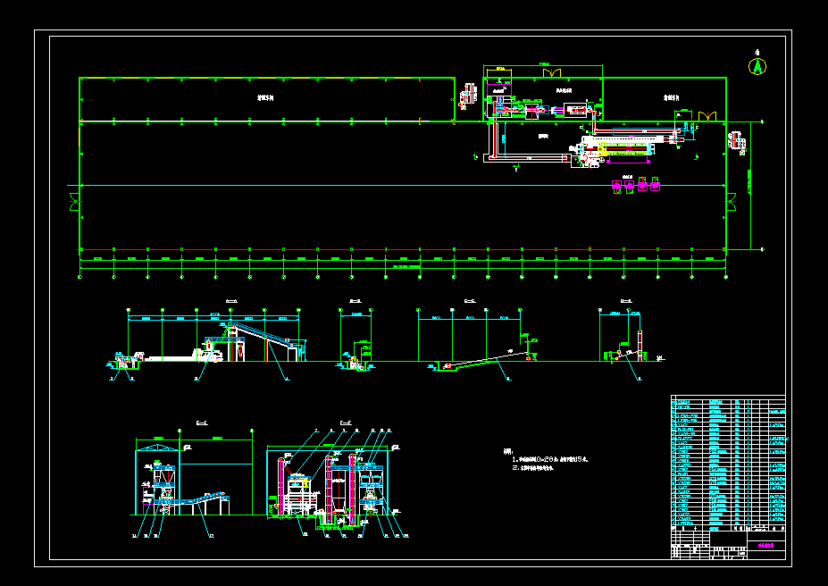Click the green door symbol on the left wall
The height and width of the screenshot is (586, 828).
tap(74, 202)
